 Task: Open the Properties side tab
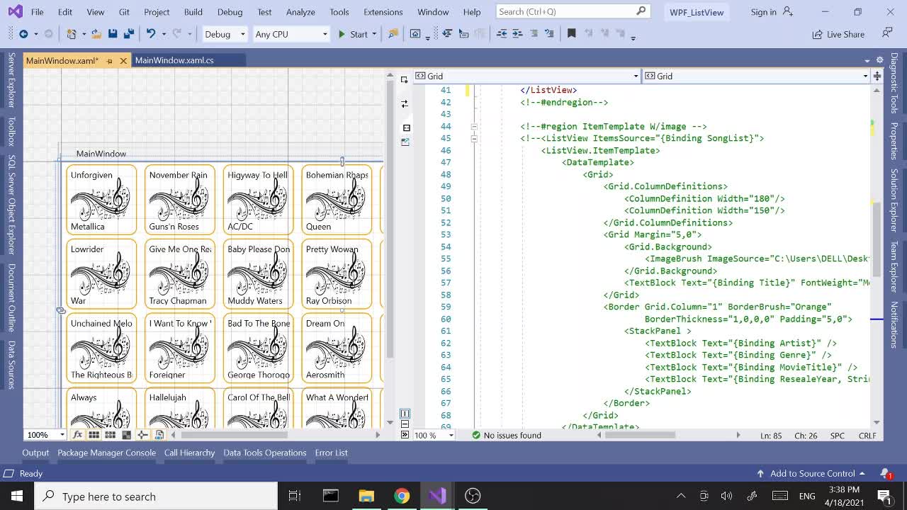pos(894,140)
